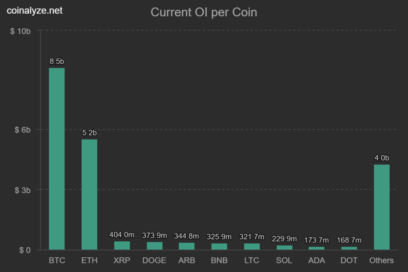
Task: Click the 5.2b value above ETH
Action: tap(89, 133)
